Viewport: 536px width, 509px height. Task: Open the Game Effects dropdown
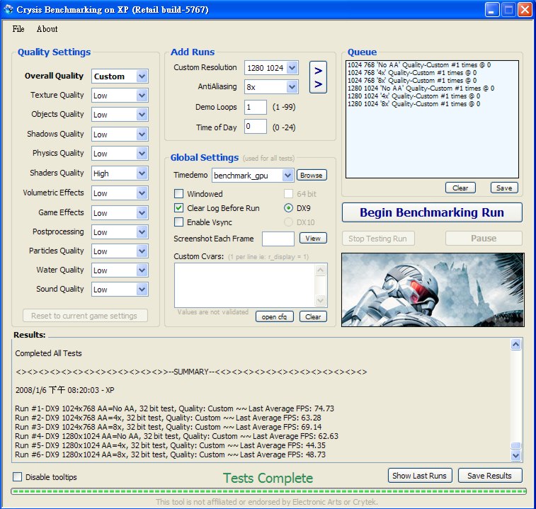pyautogui.click(x=142, y=213)
